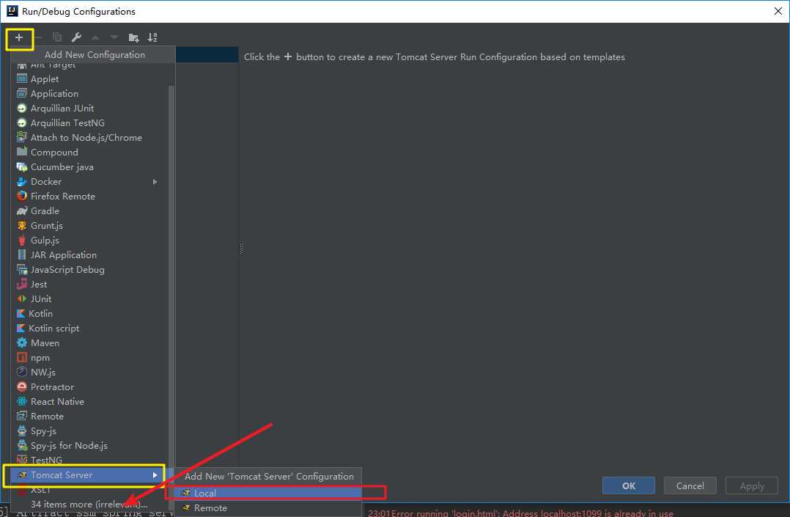Expand the Docker submenu arrow
Viewport: 790px width, 517px height.
pos(155,182)
